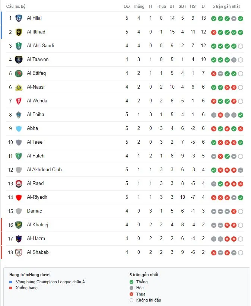Click the 'Thắng' column header
This screenshot has width=251, height=306.
point(139,6)
